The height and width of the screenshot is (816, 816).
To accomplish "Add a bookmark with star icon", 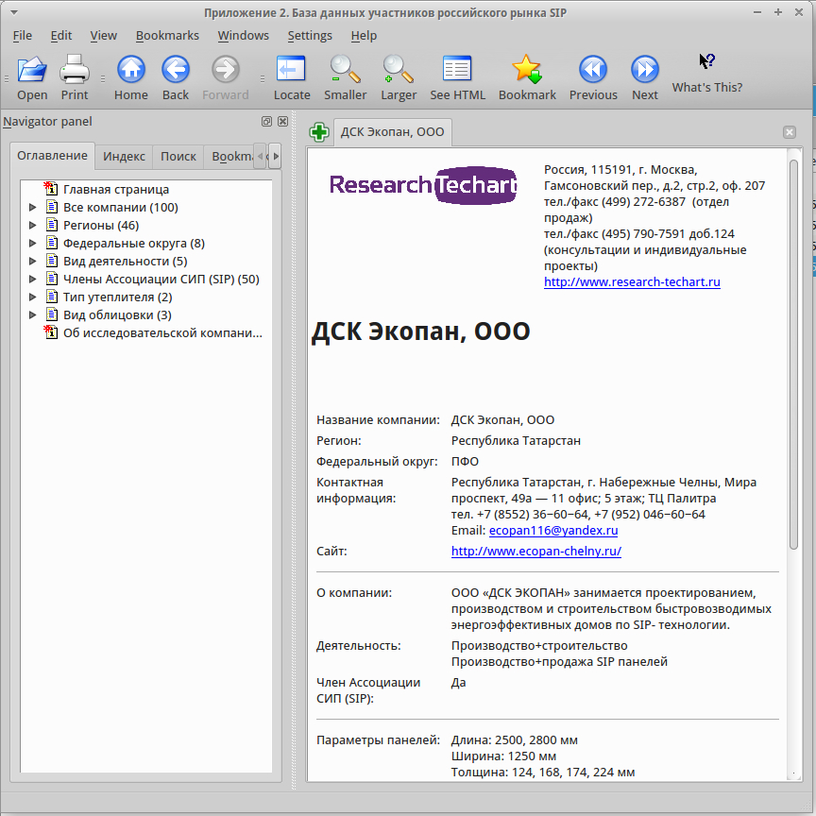I will click(527, 70).
